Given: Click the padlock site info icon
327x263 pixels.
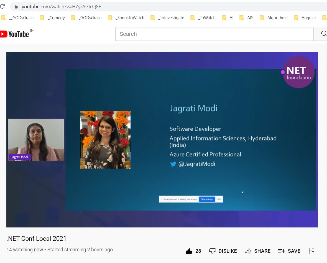Looking at the screenshot, I should (16, 7).
